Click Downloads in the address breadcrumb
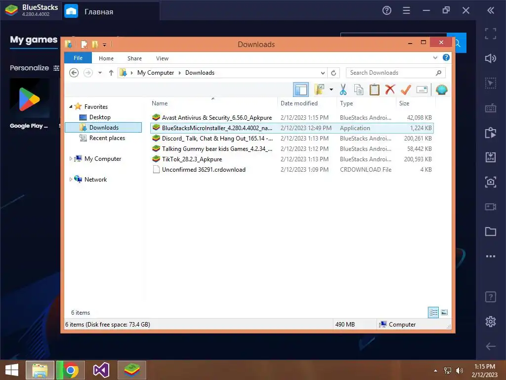 [200, 73]
